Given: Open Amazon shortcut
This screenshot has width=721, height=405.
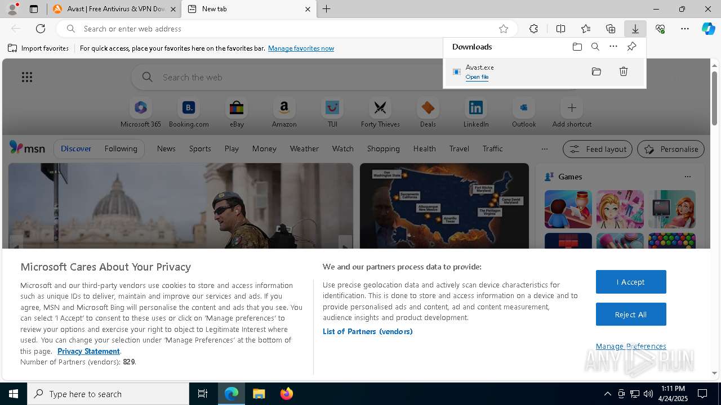Looking at the screenshot, I should pos(284,112).
